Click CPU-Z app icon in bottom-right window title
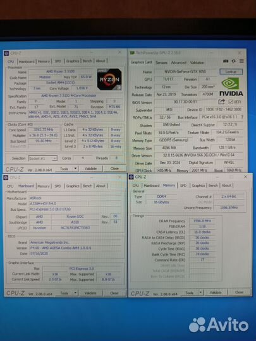 tap(131, 177)
